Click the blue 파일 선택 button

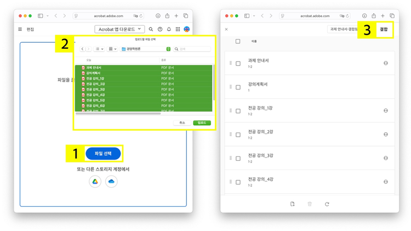coord(103,154)
